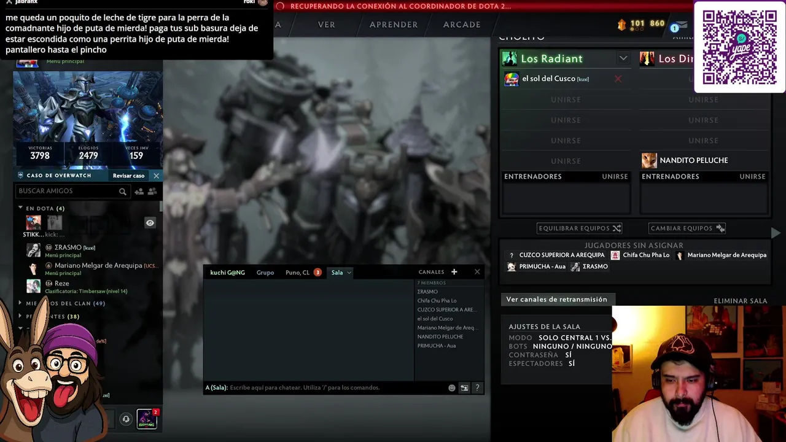This screenshot has width=786, height=442.
Task: Open the emoticon picker in chat
Action: click(x=452, y=388)
